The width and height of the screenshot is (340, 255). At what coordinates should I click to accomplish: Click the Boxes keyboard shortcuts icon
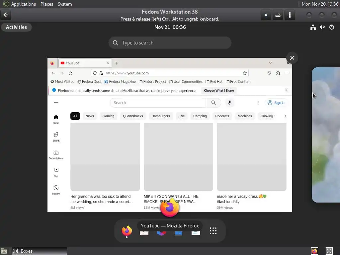(x=278, y=15)
